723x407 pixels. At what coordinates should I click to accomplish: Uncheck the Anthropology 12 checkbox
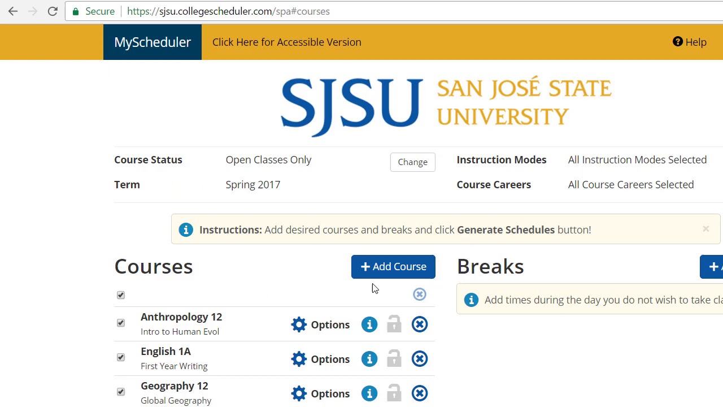coord(121,323)
